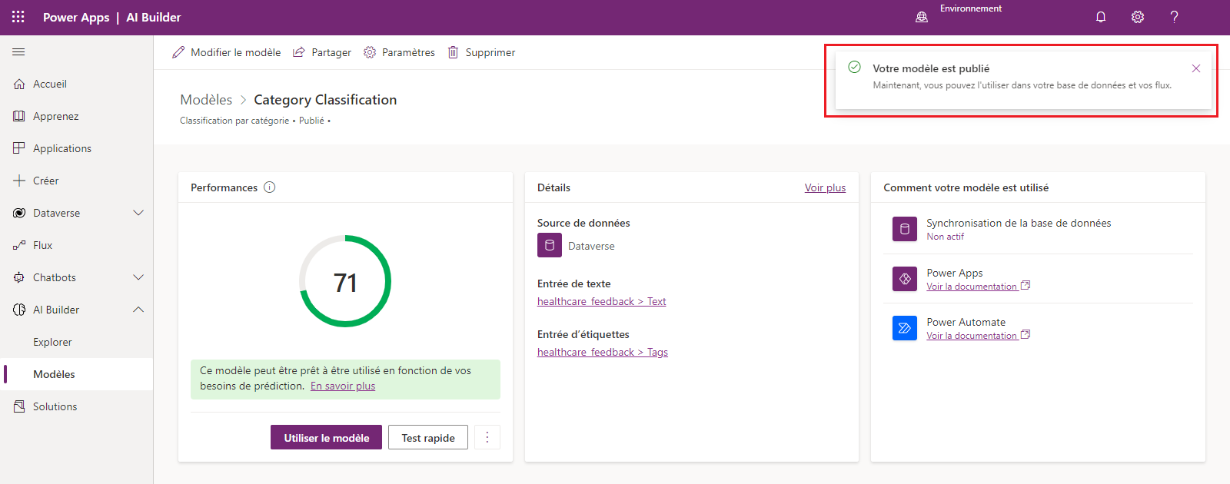Click the Environnement picker icon

tap(922, 17)
